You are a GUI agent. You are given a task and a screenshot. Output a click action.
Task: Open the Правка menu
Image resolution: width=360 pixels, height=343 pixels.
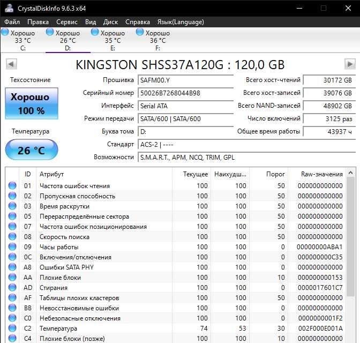(x=38, y=22)
